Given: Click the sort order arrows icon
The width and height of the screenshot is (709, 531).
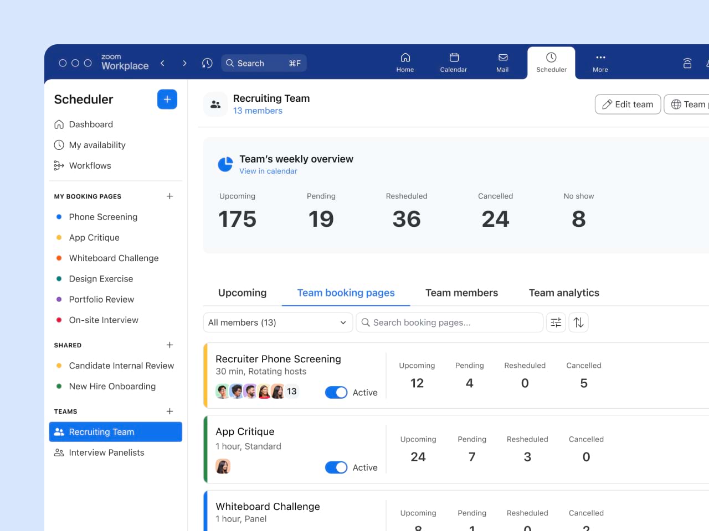Looking at the screenshot, I should pos(578,322).
